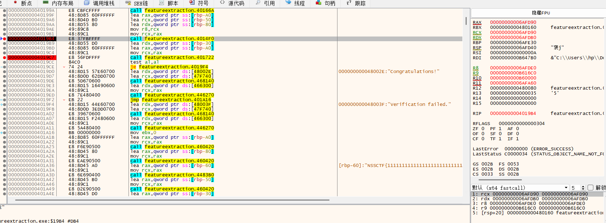Click the disassembly horizontal scrollbar

(x=172, y=200)
